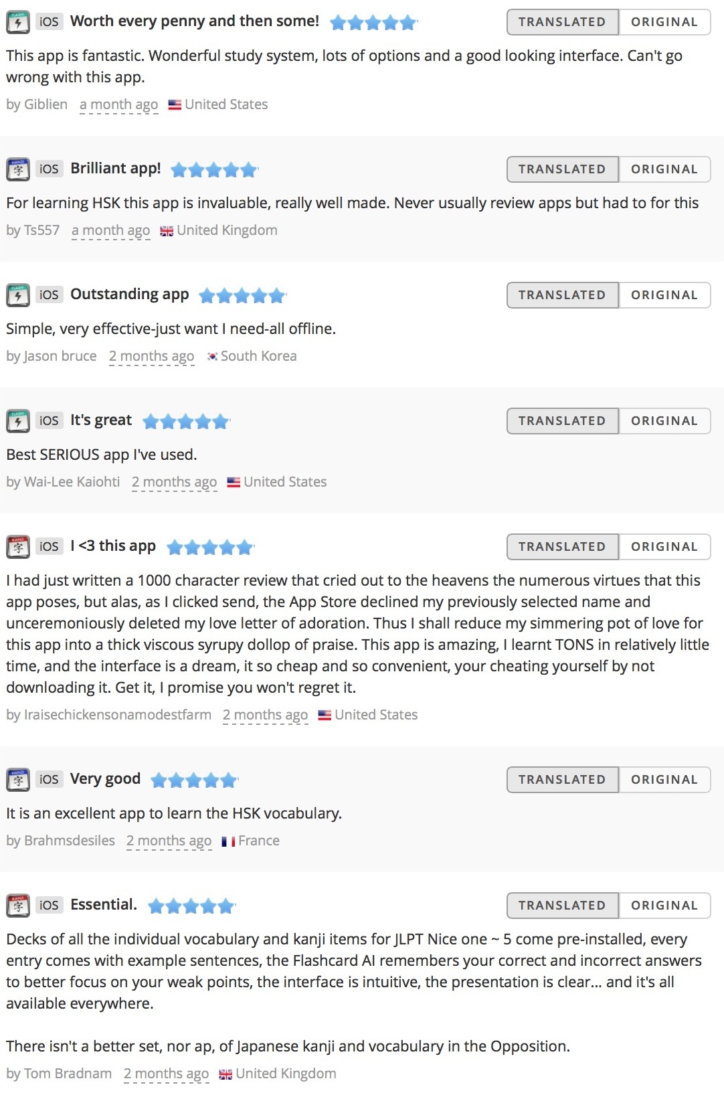Click the Kanji app icon beside 'Brilliant app!'

18,169
